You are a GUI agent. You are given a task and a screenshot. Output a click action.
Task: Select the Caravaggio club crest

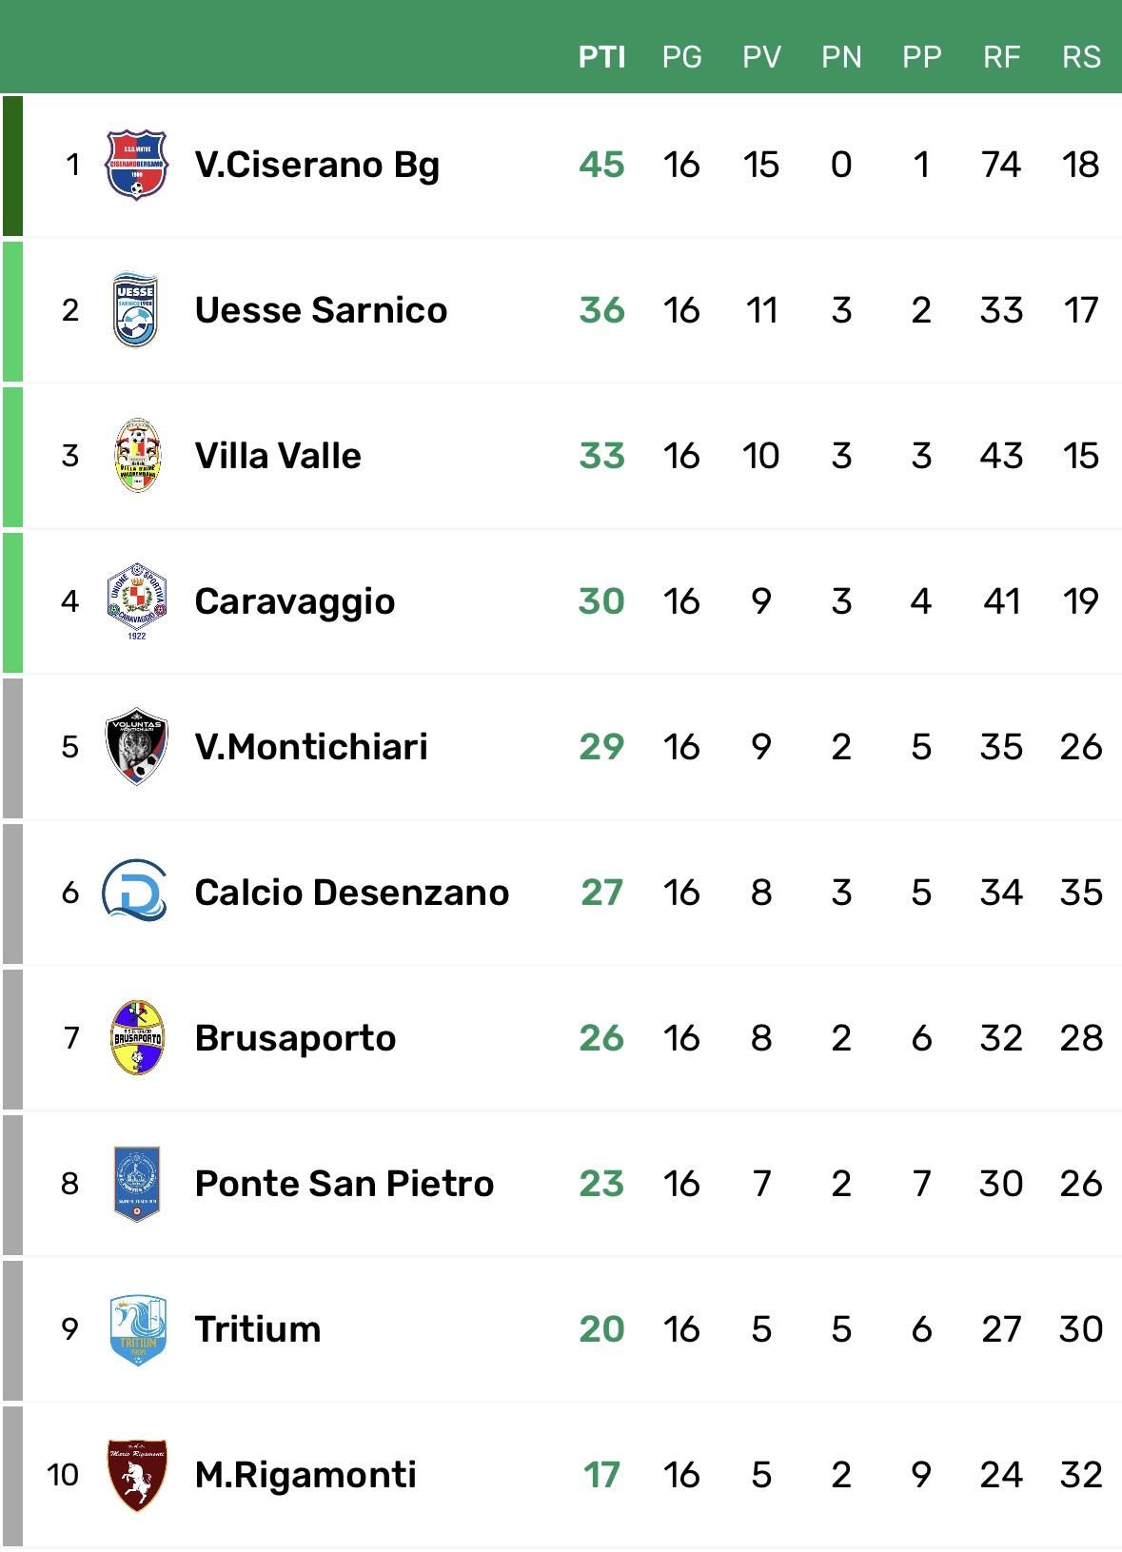(x=137, y=599)
